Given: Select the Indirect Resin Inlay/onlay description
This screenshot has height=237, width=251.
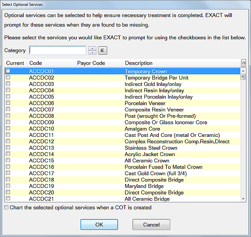Looking at the screenshot, I should (154, 91).
